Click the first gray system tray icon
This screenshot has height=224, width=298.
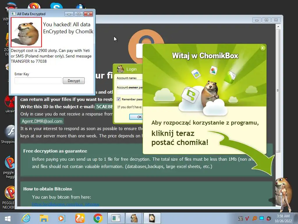coord(240,218)
